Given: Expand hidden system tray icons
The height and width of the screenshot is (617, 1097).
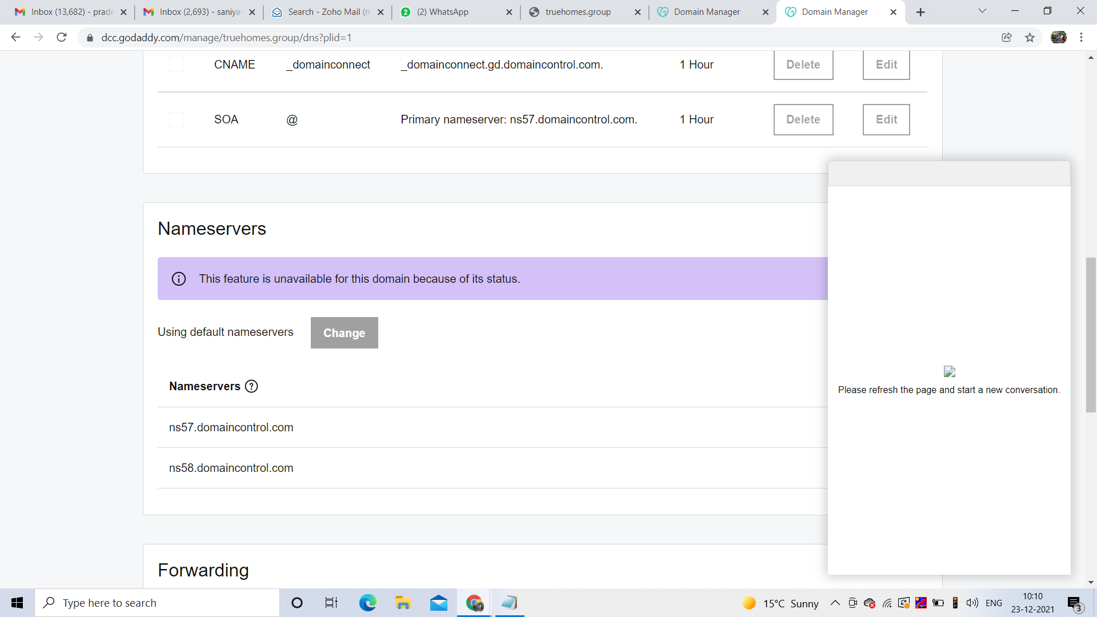Looking at the screenshot, I should coord(835,603).
